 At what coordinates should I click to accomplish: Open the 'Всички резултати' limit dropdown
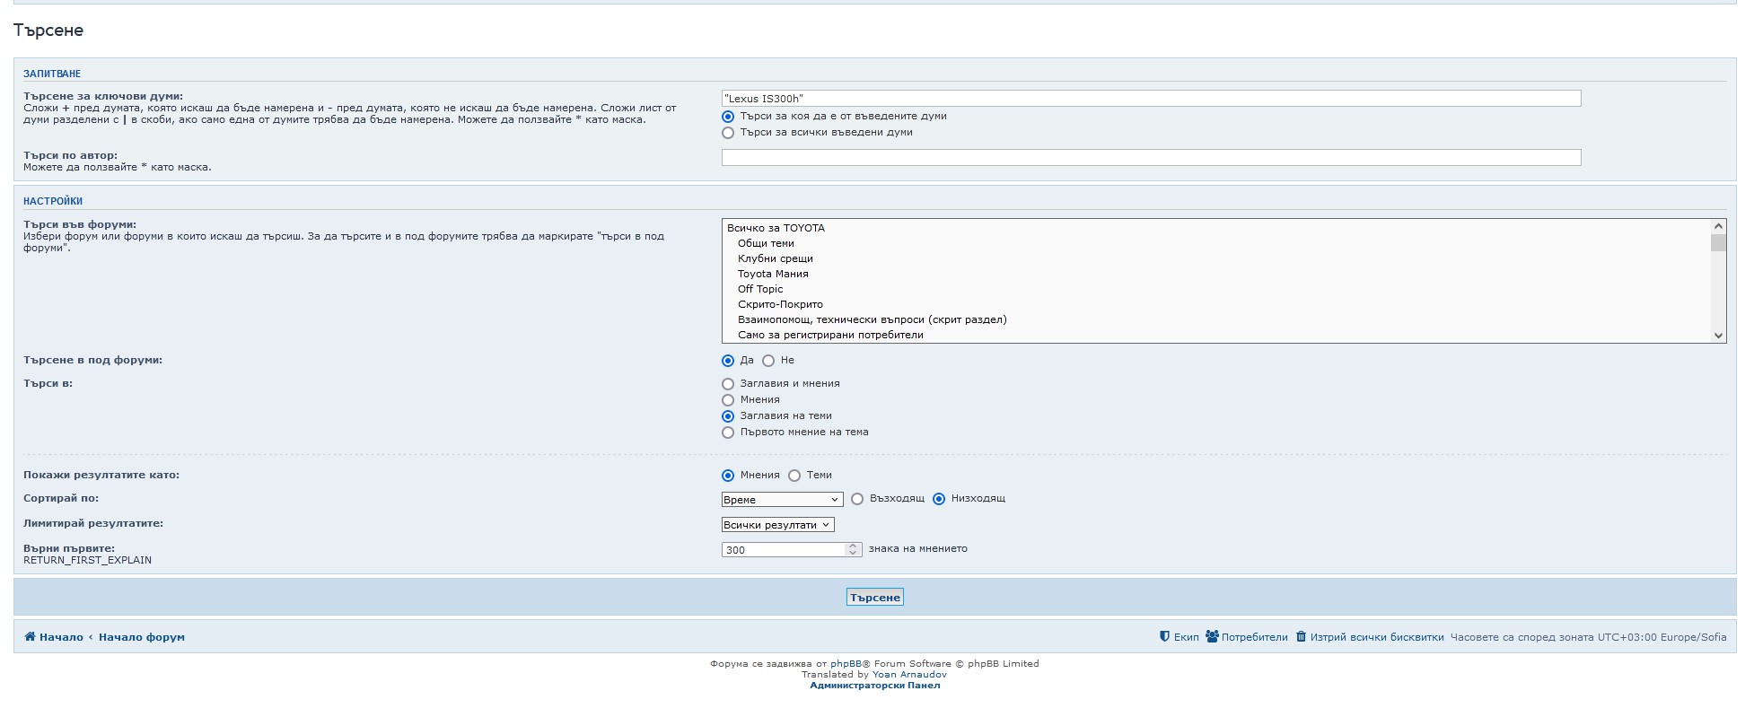[777, 525]
